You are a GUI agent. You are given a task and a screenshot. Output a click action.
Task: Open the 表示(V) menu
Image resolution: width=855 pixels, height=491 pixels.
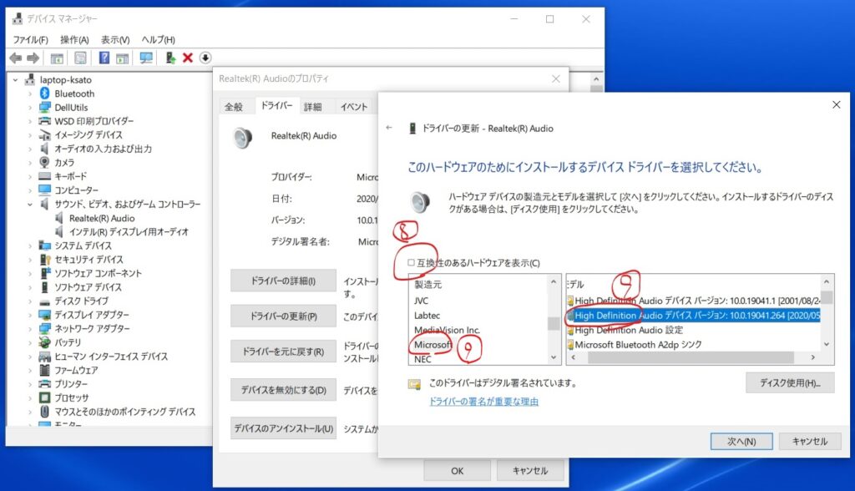point(115,40)
